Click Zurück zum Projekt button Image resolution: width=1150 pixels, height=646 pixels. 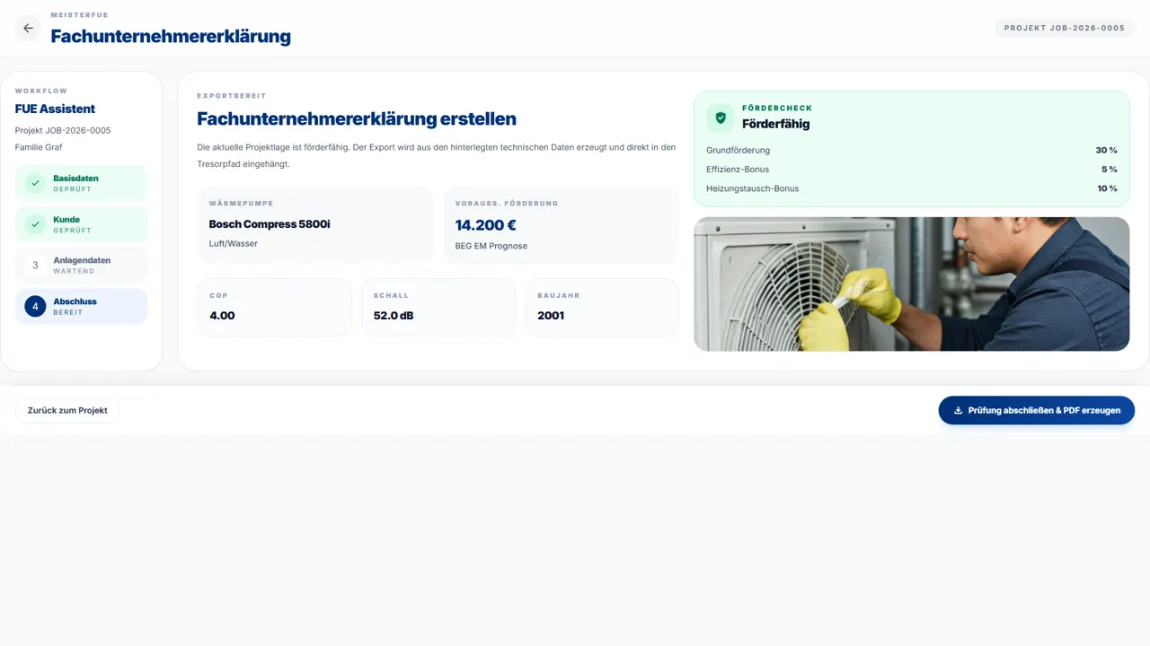(x=67, y=410)
